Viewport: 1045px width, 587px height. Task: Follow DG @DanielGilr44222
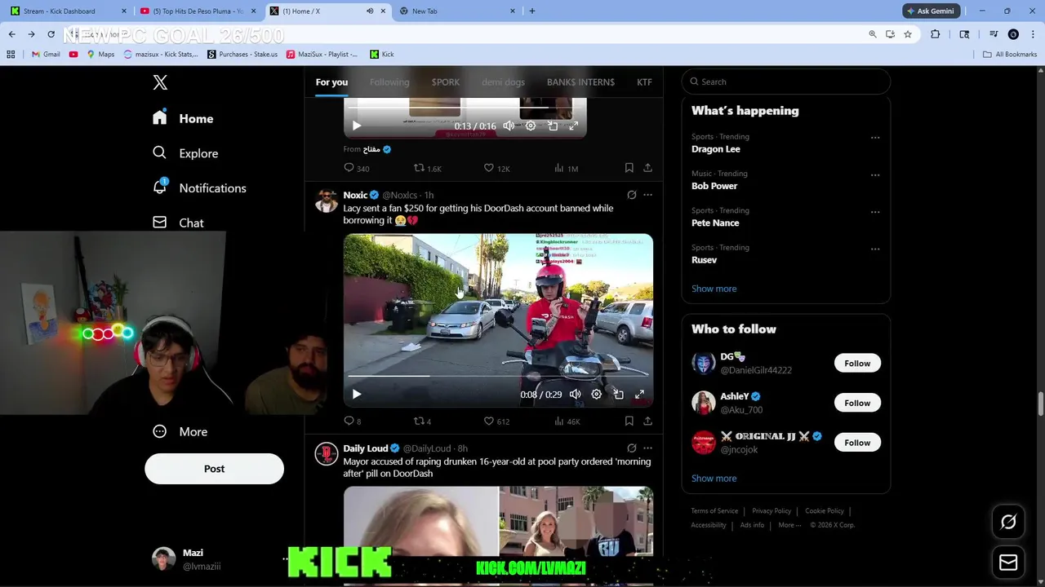pyautogui.click(x=857, y=364)
